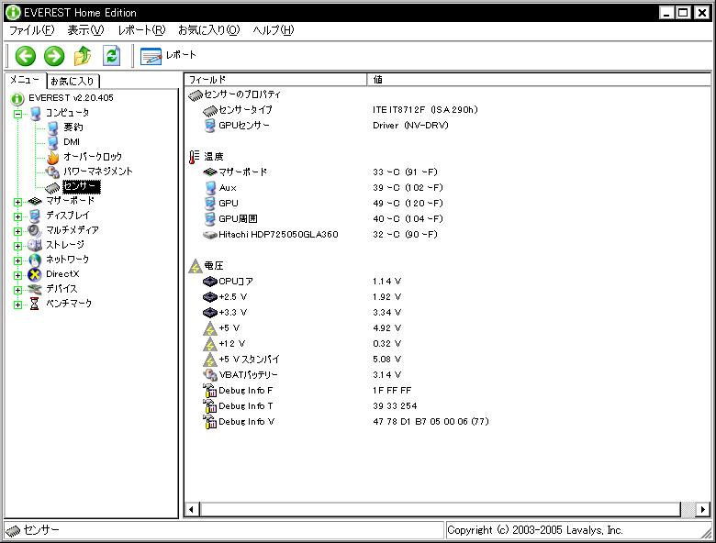
Task: Click the 要約 summary icon
Action: click(x=53, y=127)
